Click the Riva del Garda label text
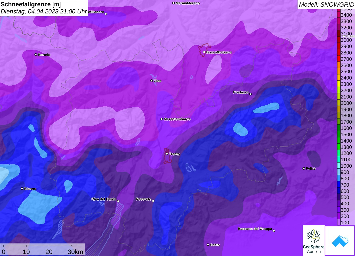Image resolution: width=355 pixels, height=256 pixels. (x=104, y=199)
